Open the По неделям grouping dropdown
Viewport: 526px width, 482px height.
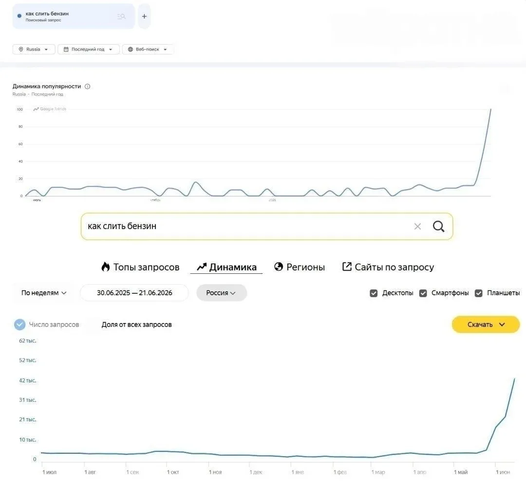(44, 293)
